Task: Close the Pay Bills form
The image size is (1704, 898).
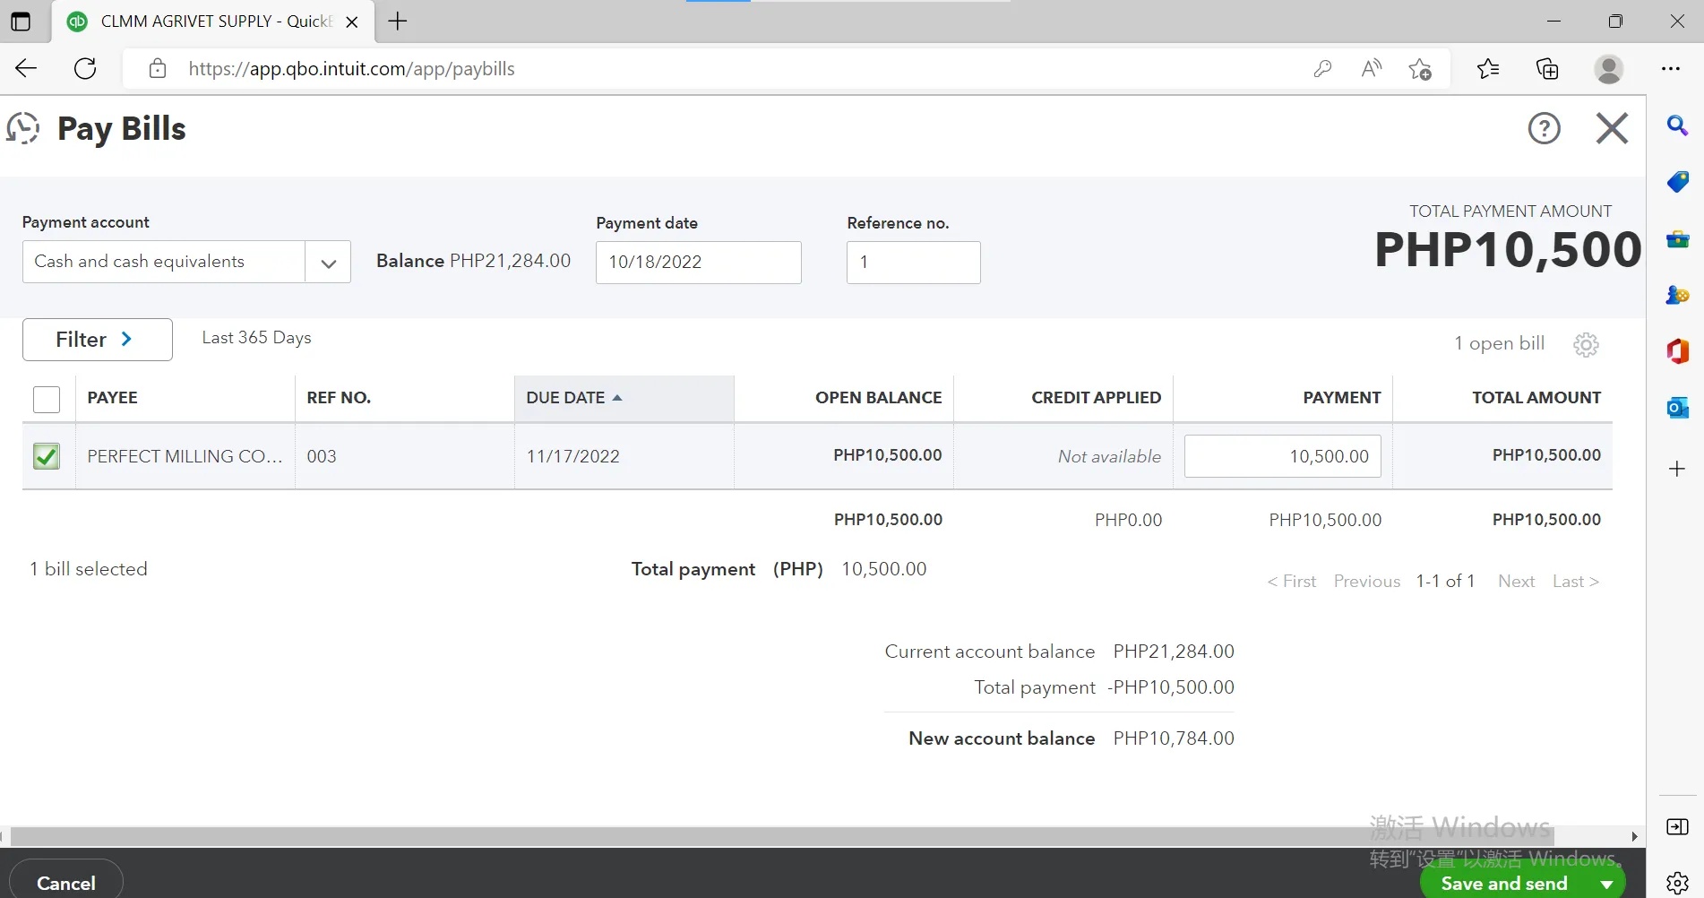Action: click(1612, 128)
